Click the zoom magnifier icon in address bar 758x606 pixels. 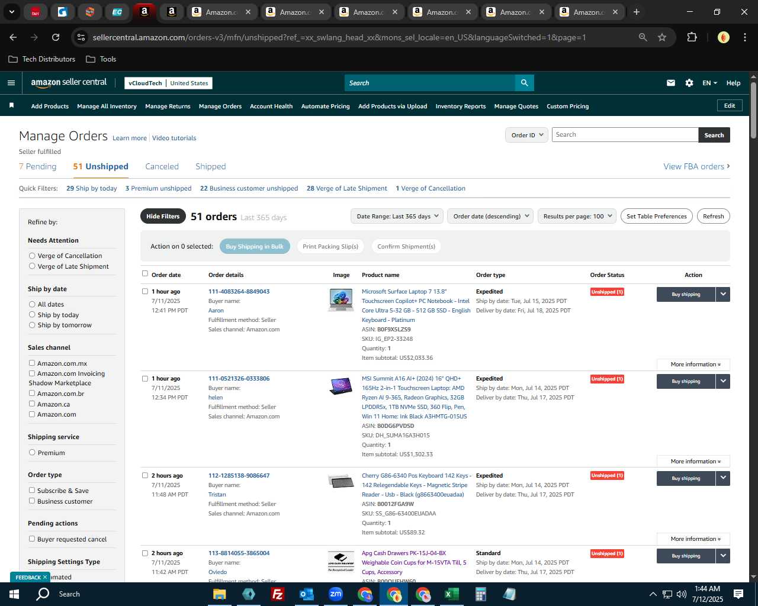pos(643,37)
